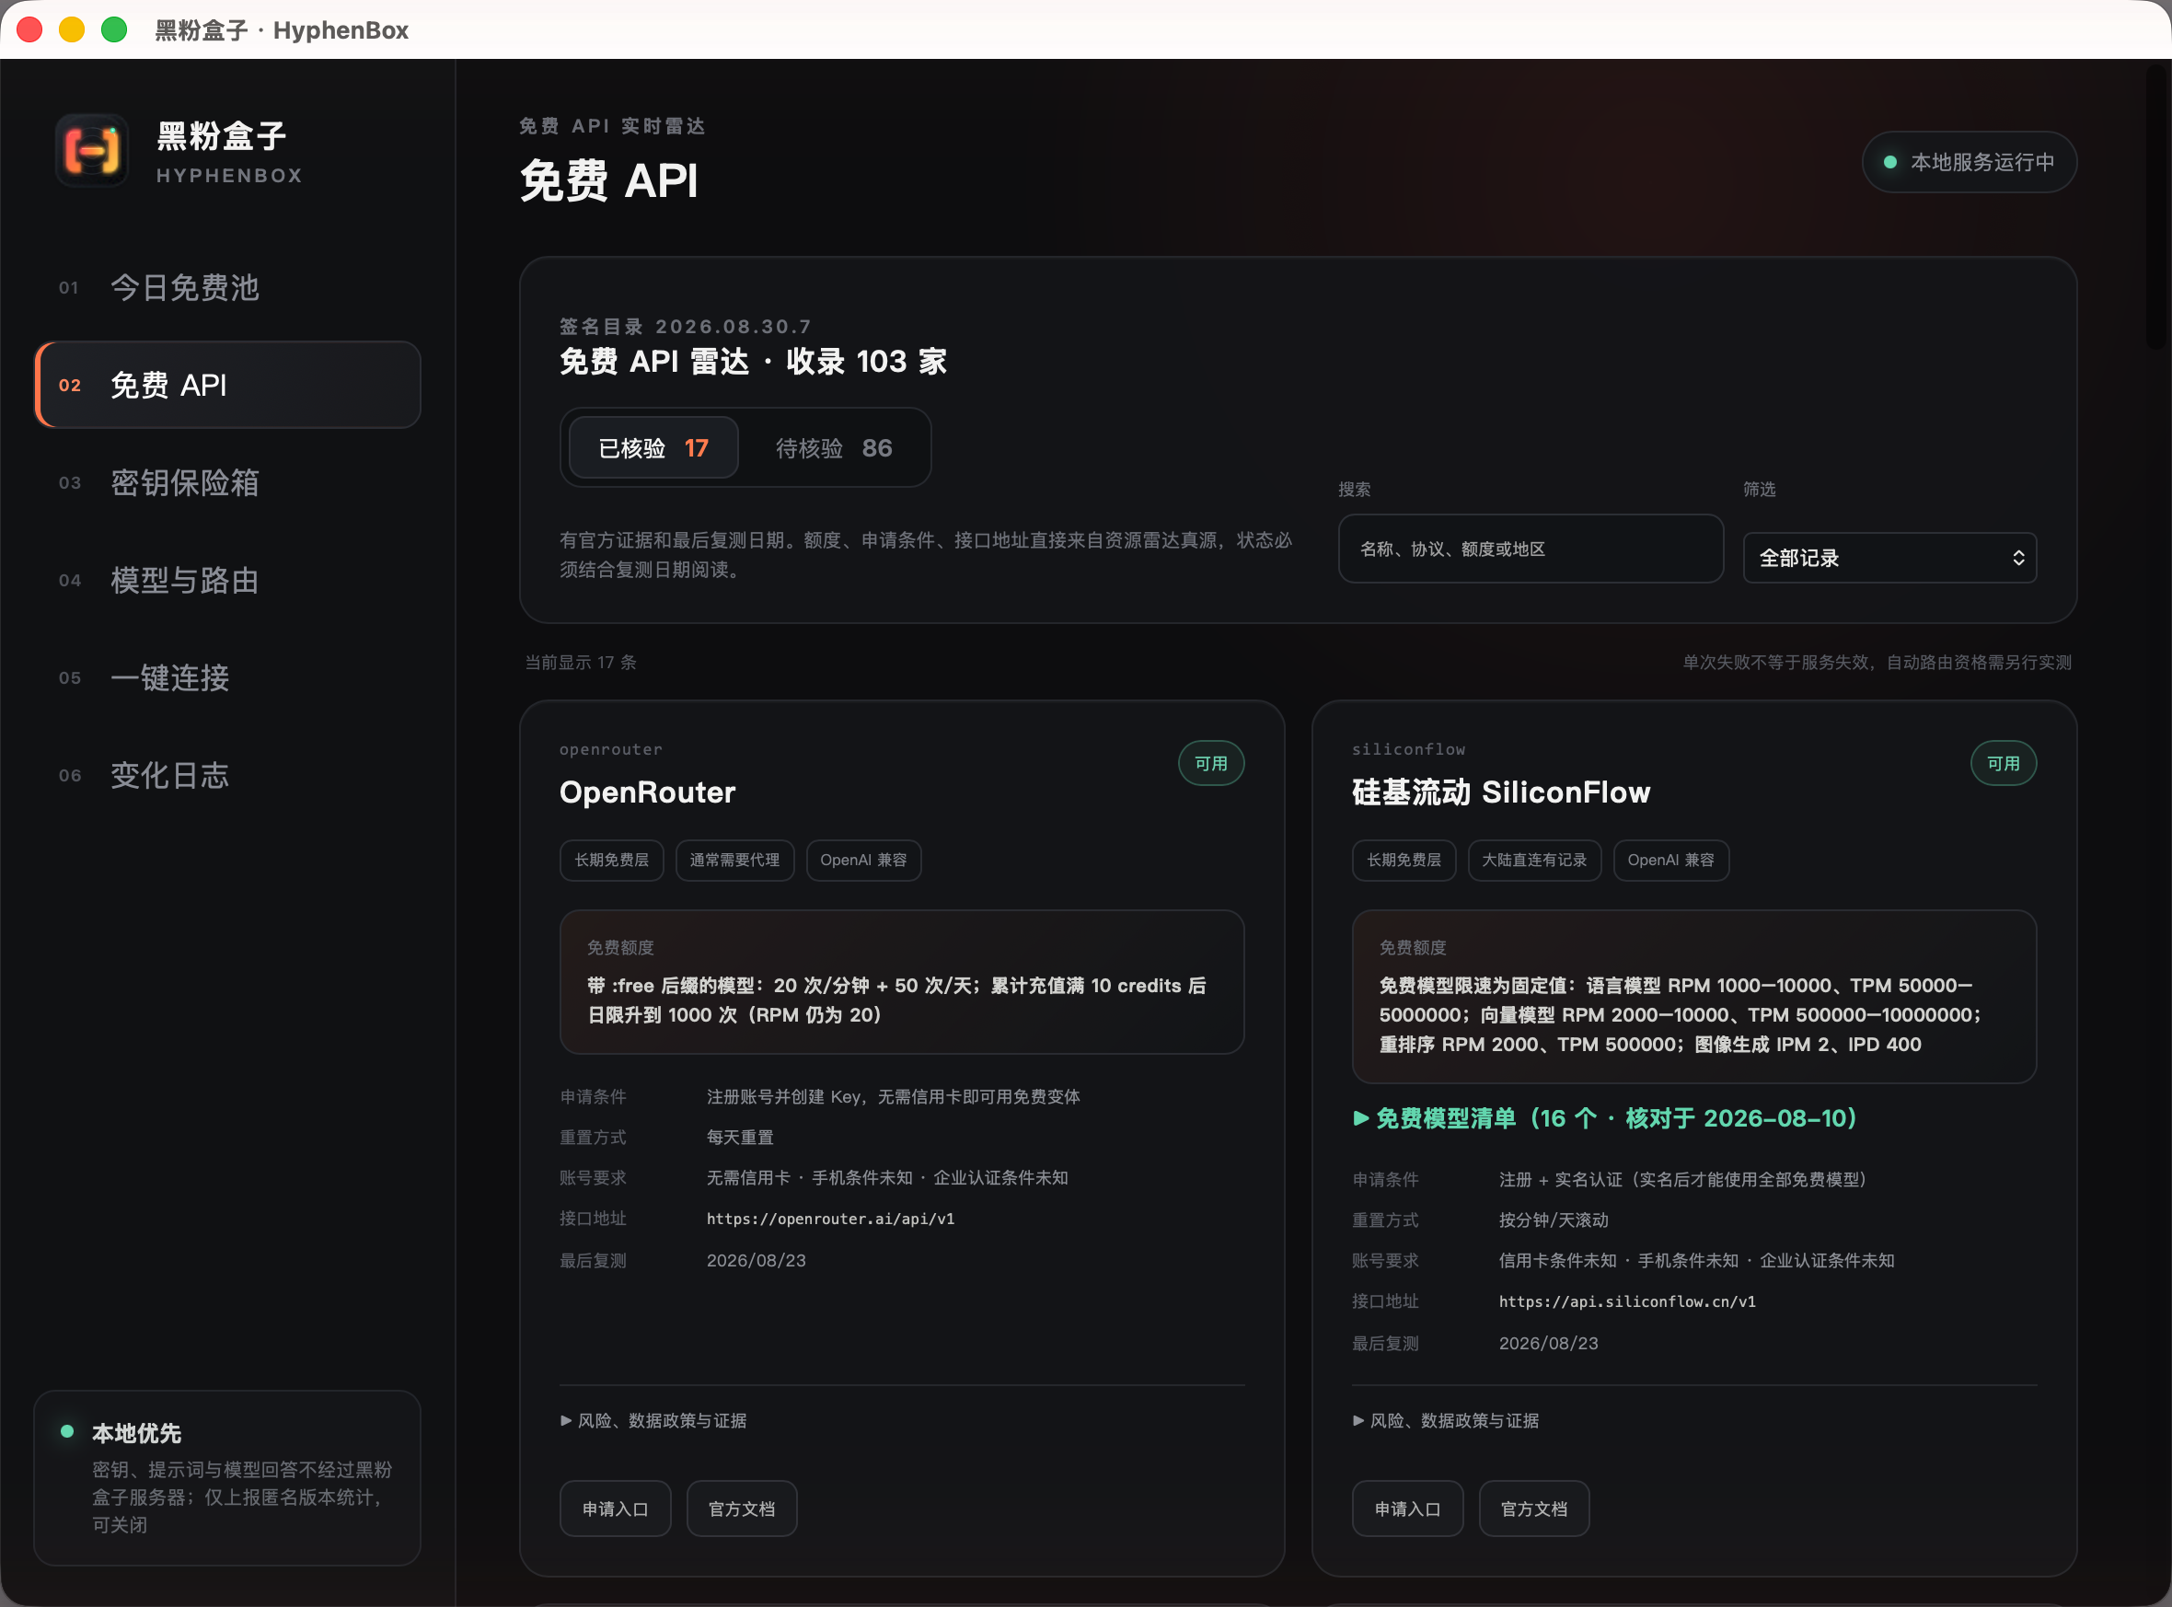Open 变化日志 in the sidebar

tap(227, 775)
